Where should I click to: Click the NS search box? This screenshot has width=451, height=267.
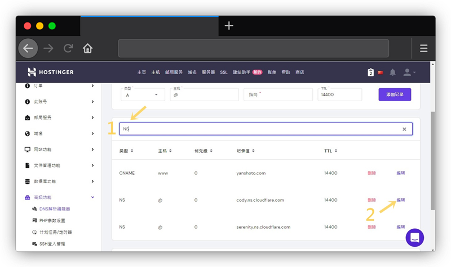click(x=266, y=129)
